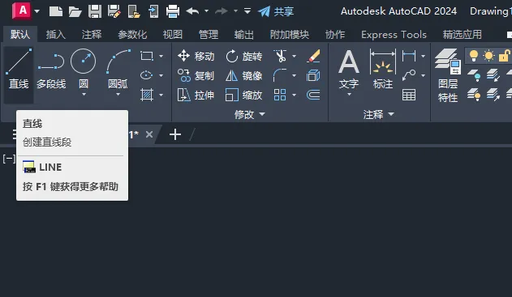Switch to the 注释 ribbon tab
This screenshot has width=512, height=297.
tap(92, 34)
